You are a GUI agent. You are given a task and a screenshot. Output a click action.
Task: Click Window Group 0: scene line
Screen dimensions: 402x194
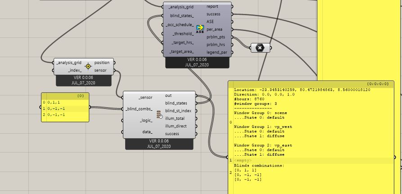coord(261,113)
